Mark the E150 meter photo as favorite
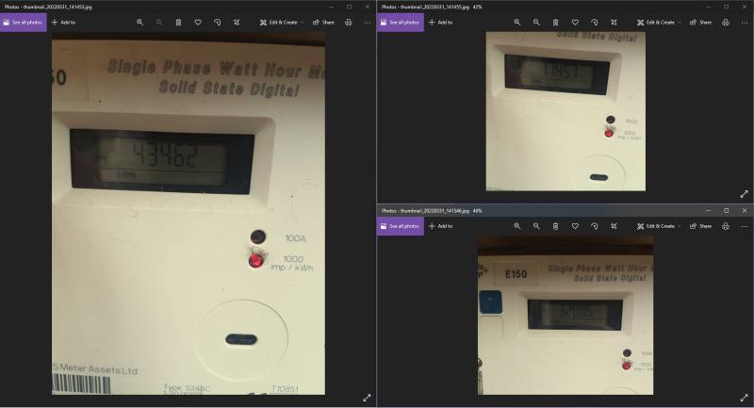 click(575, 226)
